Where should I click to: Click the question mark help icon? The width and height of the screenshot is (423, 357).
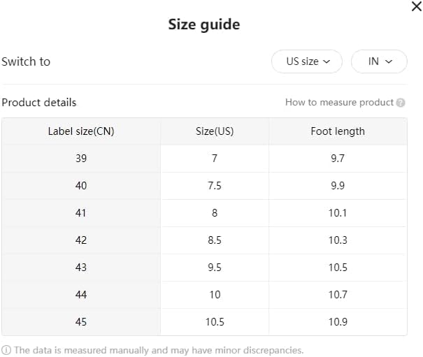(x=401, y=103)
